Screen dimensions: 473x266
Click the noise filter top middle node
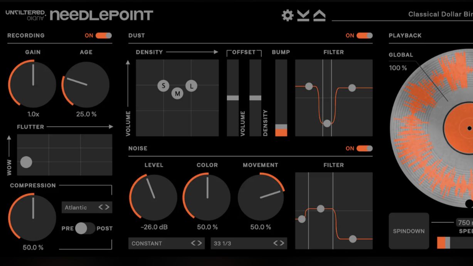point(321,209)
